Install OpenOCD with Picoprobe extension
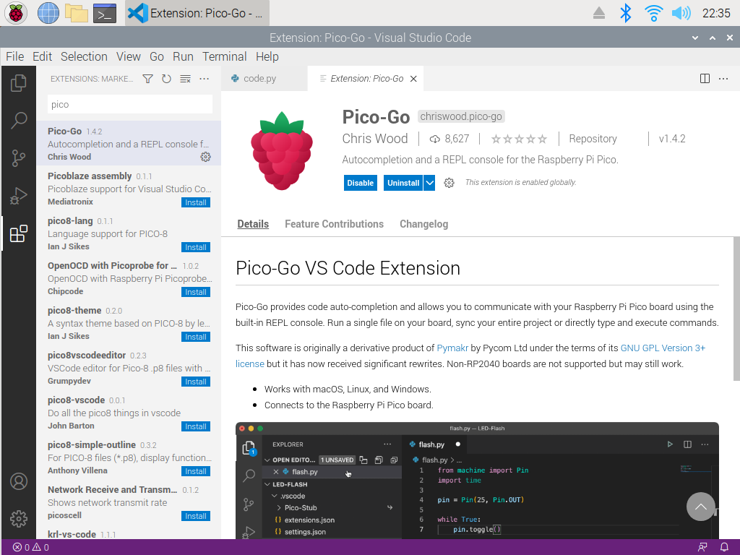 [196, 292]
